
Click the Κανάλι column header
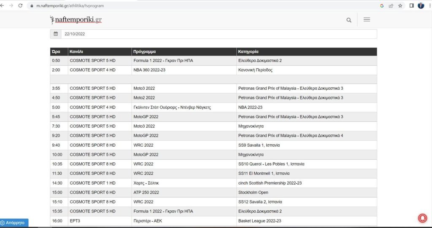coord(76,51)
